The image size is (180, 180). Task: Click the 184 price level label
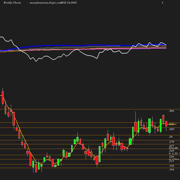(x=171, y=170)
